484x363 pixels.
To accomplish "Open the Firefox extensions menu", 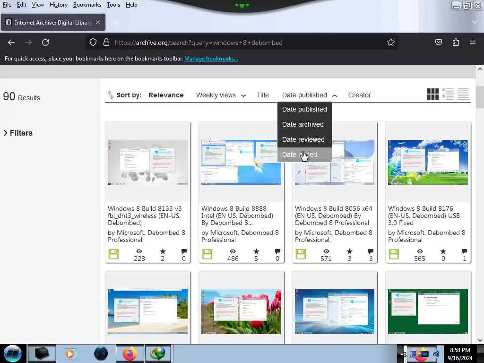I will (456, 42).
